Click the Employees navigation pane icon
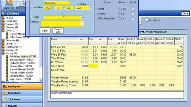This screenshot has width=191, height=107. point(5,86)
